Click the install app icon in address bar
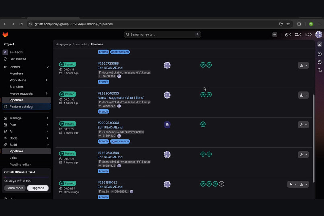 [281, 24]
